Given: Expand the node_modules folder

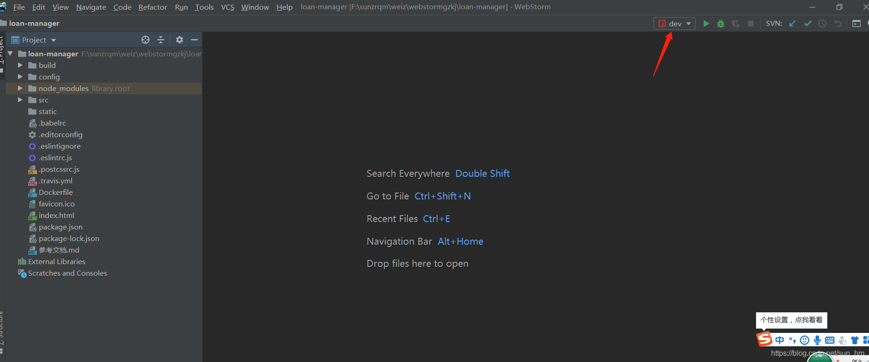Looking at the screenshot, I should pyautogui.click(x=20, y=88).
